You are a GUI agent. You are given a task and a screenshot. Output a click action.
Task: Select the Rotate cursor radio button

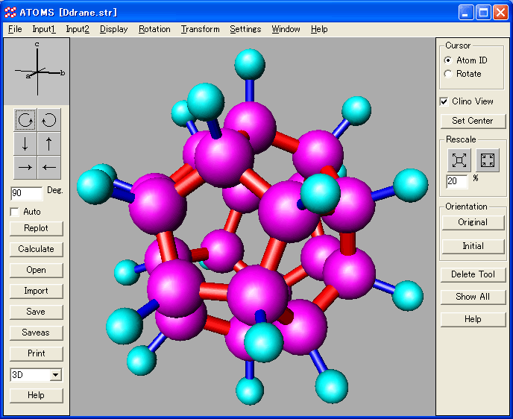448,74
